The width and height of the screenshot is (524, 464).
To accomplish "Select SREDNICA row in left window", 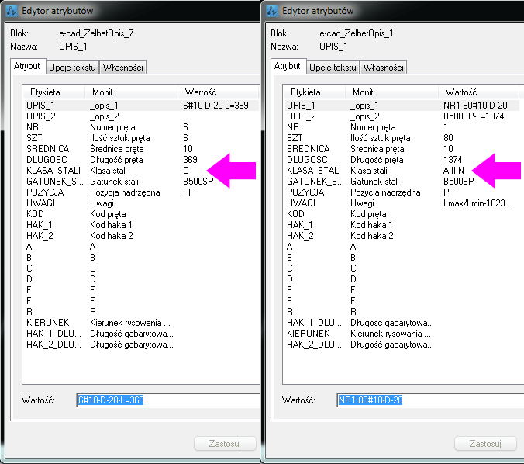I will click(x=141, y=149).
